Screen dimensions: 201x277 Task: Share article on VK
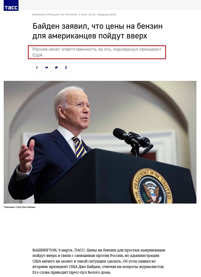pos(47,67)
